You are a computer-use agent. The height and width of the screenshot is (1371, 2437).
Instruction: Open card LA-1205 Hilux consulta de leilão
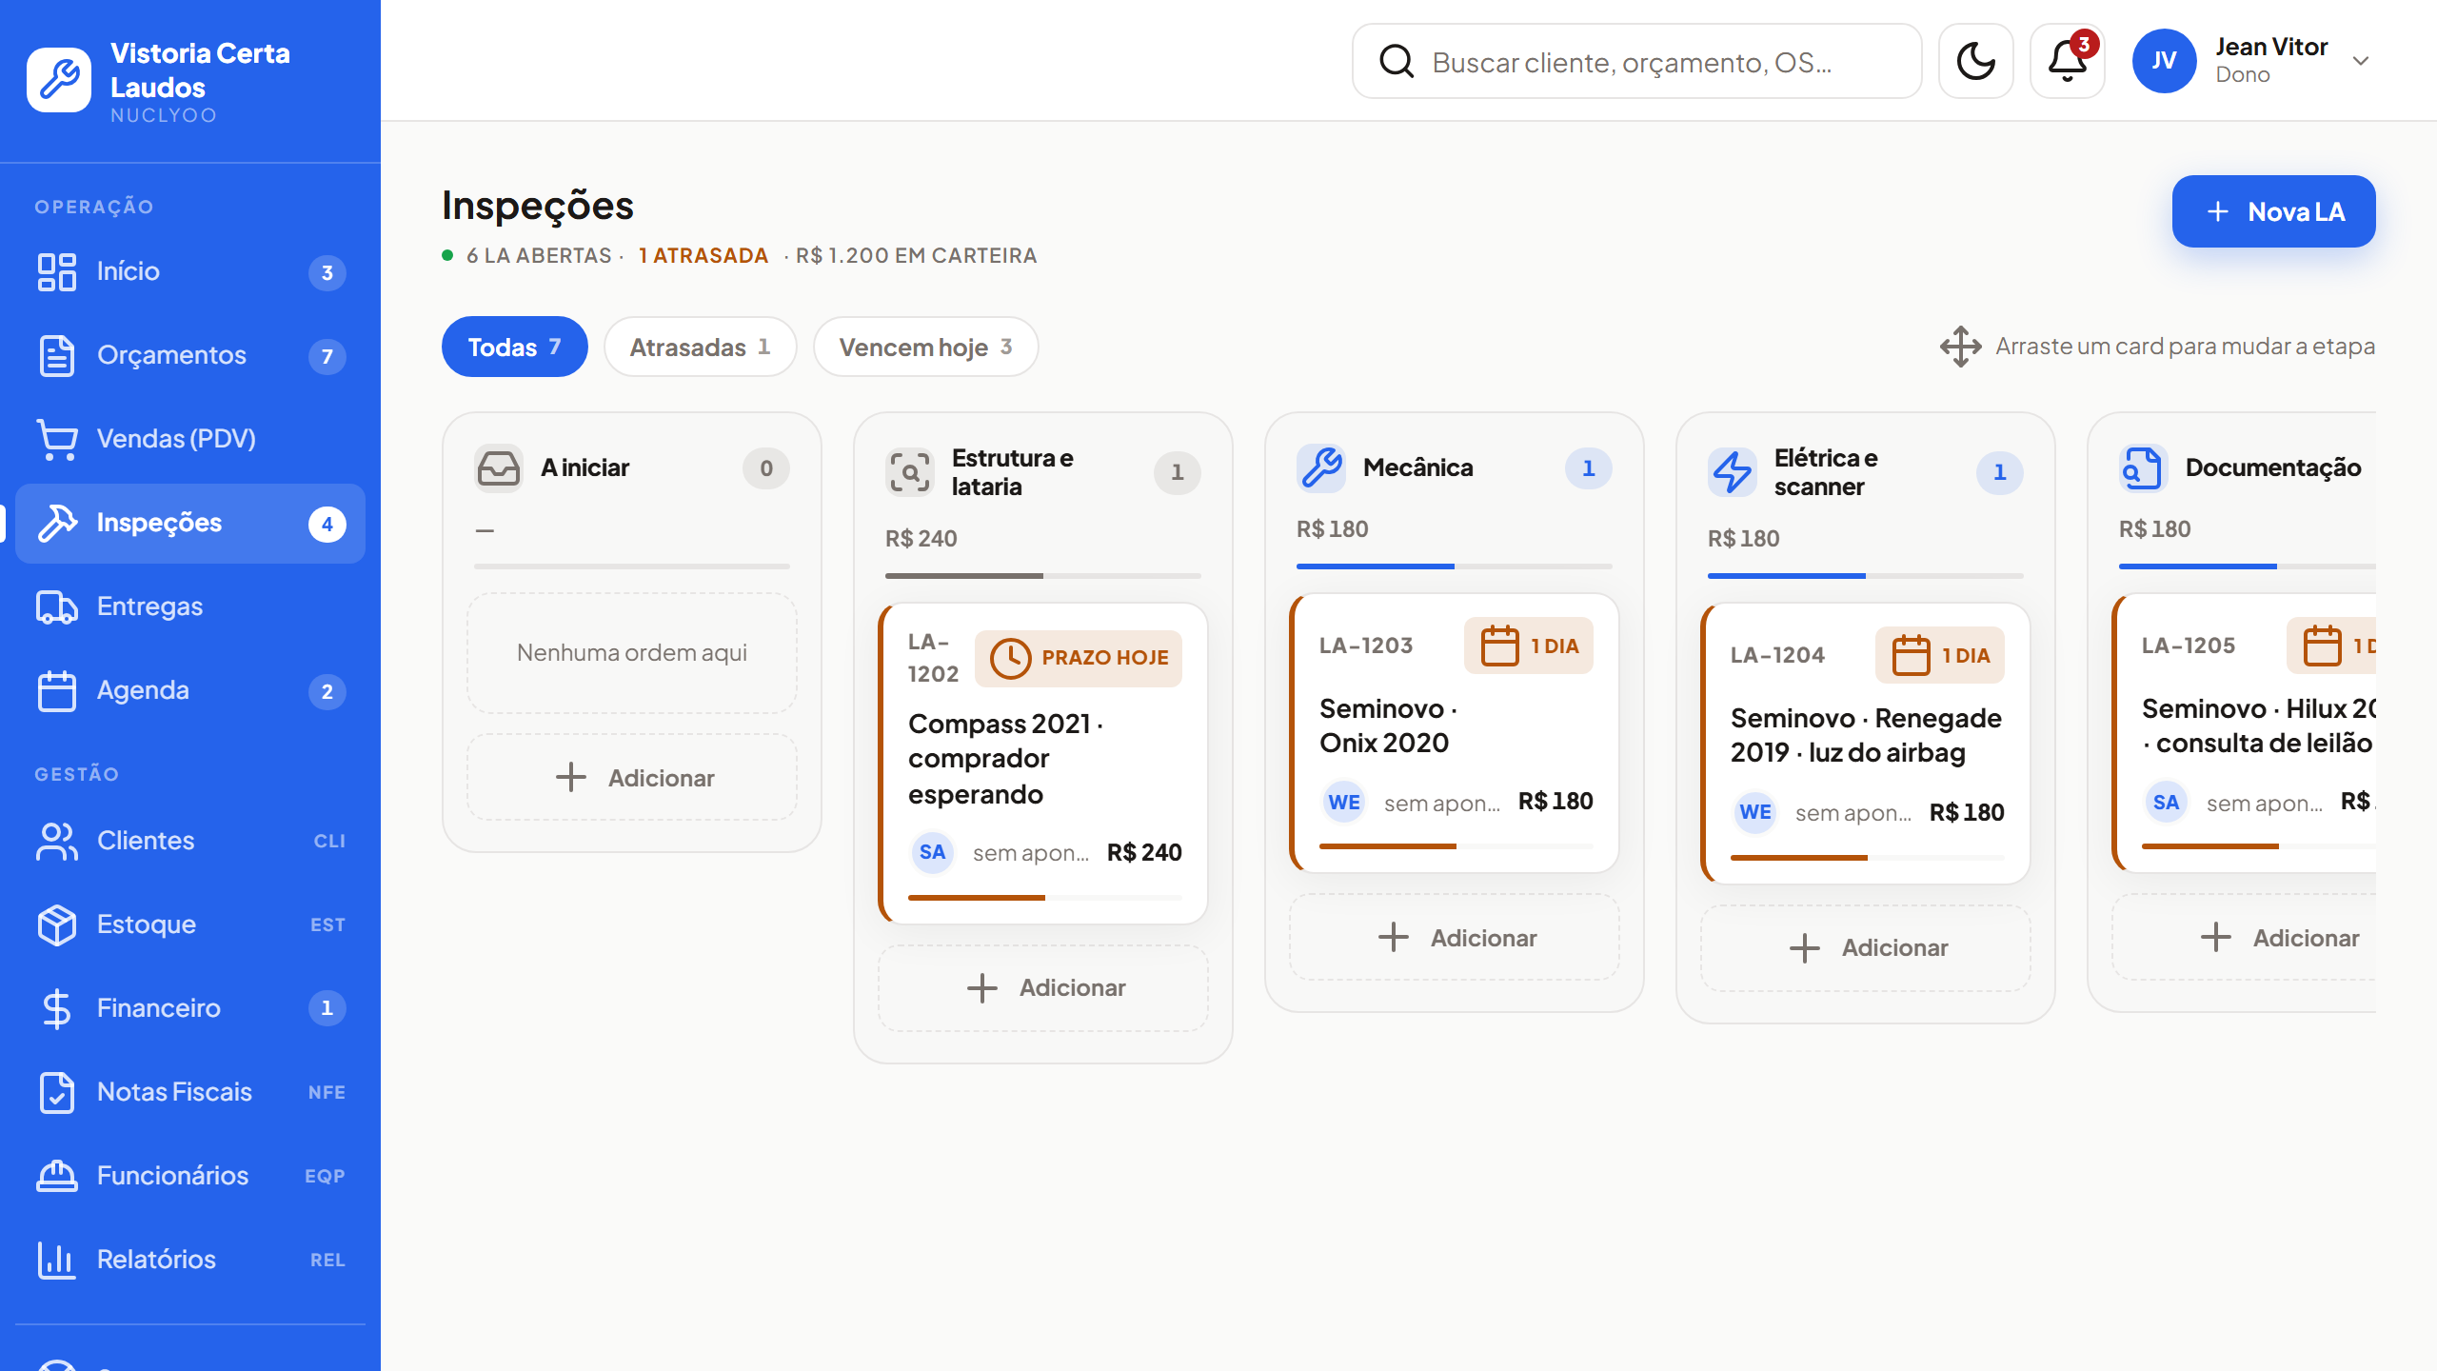point(2245,733)
